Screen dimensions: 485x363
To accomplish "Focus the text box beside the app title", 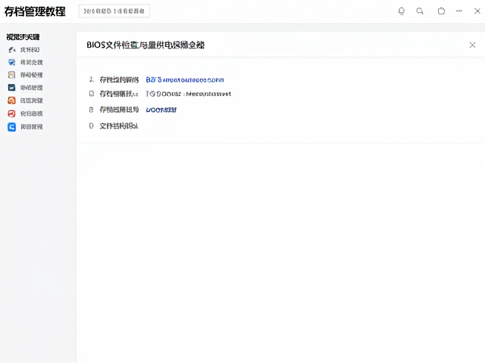I will coord(114,11).
